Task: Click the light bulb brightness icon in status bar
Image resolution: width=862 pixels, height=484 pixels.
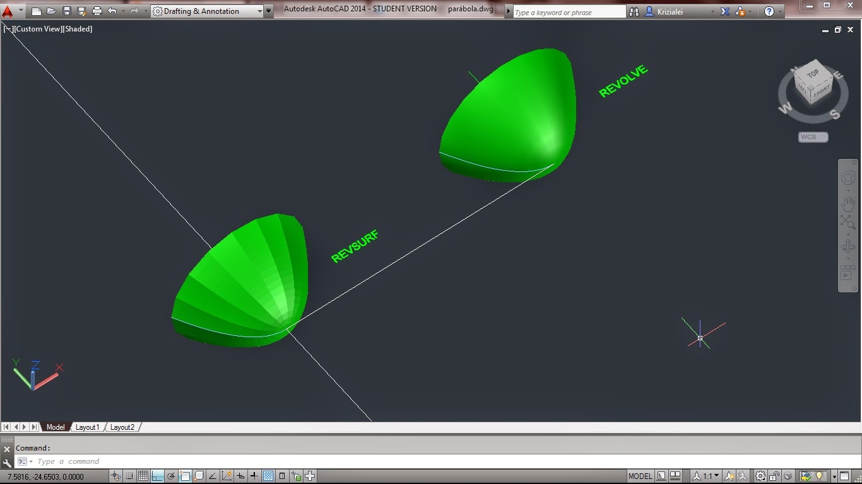Action: (820, 476)
